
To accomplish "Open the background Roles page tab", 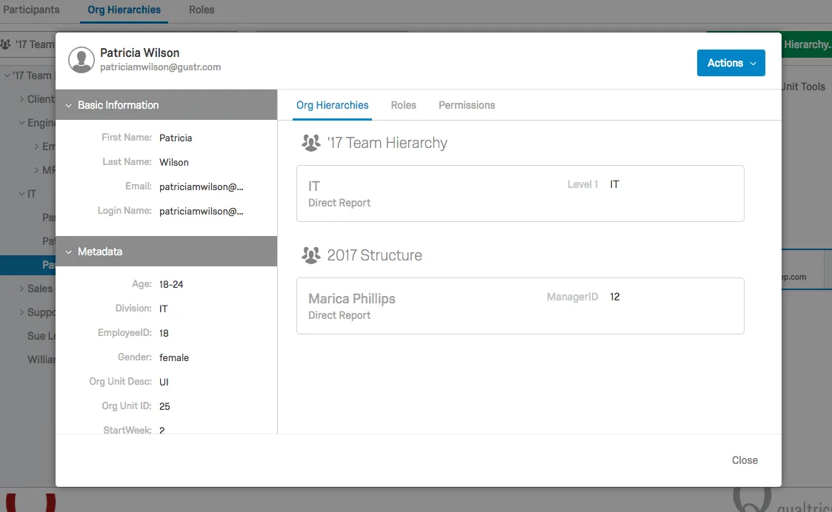I will [x=202, y=10].
